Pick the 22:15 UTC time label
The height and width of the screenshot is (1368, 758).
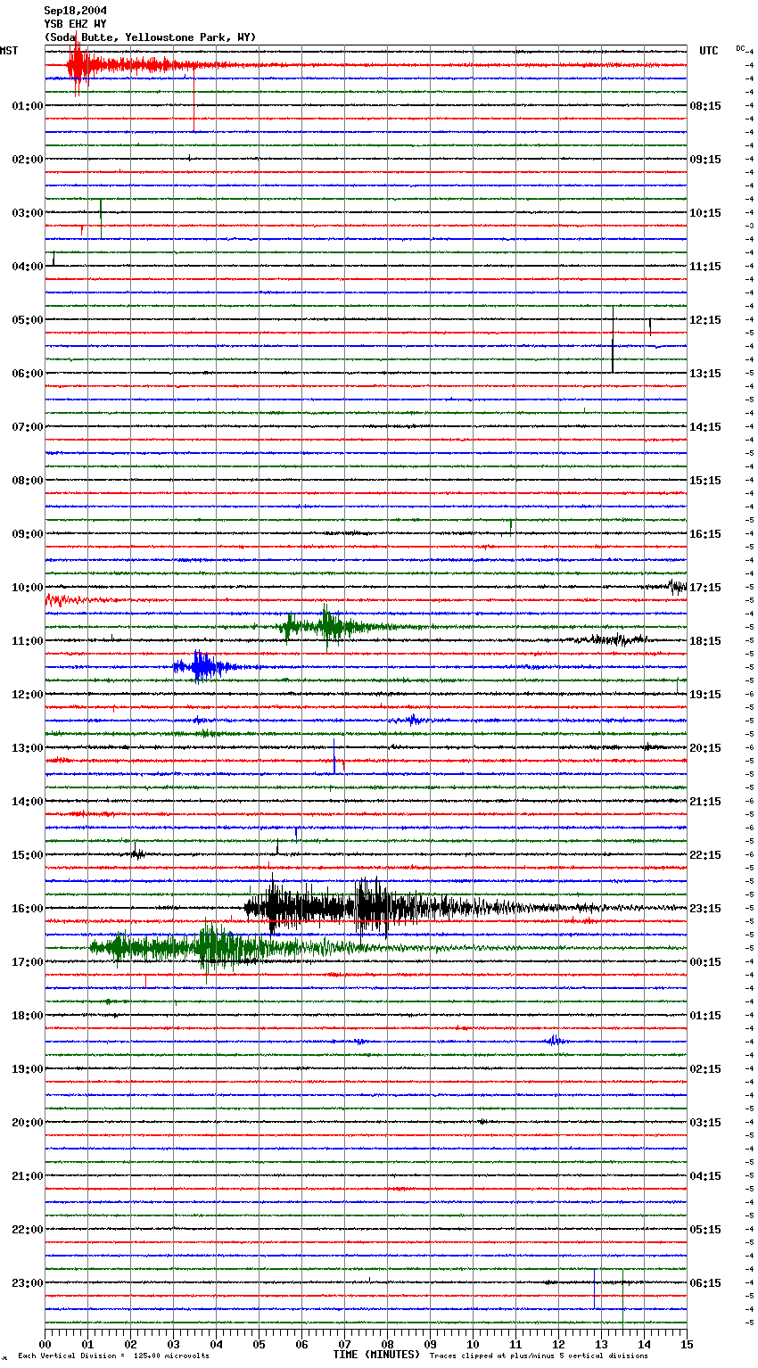pos(705,855)
